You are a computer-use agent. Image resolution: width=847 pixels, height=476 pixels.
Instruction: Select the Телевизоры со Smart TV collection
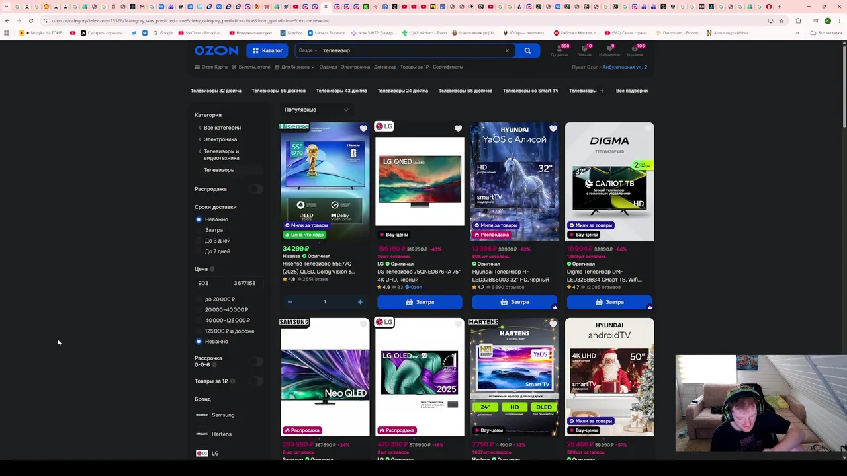[x=531, y=91]
